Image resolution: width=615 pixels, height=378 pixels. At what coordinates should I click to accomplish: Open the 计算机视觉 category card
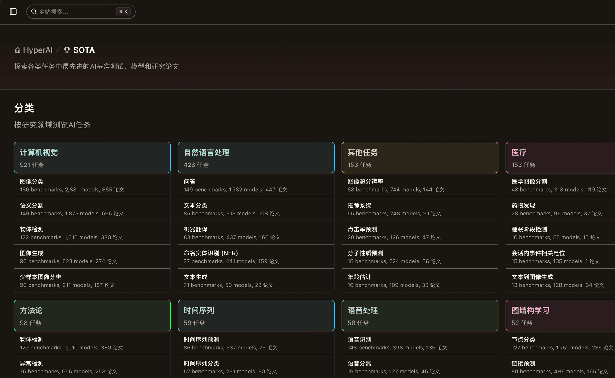(x=92, y=157)
